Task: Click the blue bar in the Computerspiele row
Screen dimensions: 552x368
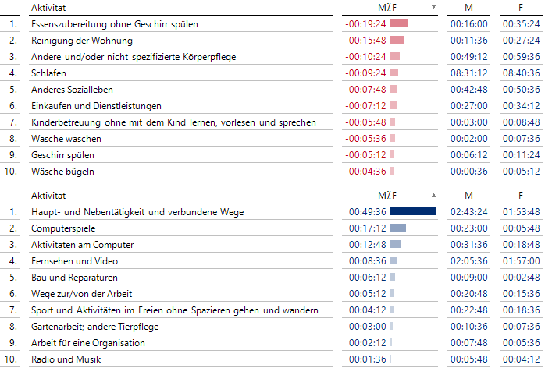Action: point(397,228)
